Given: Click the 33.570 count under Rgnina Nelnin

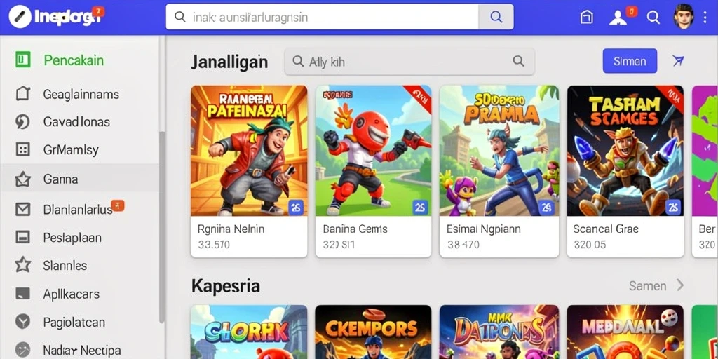Looking at the screenshot, I should (x=214, y=245).
